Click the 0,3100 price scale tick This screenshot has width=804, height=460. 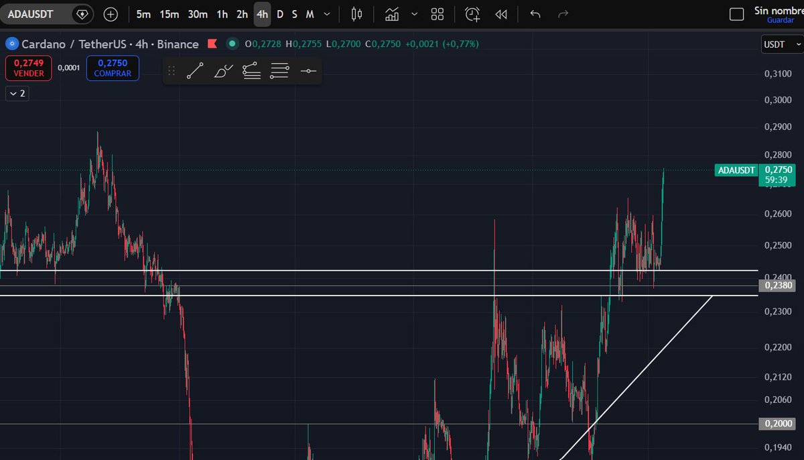pyautogui.click(x=777, y=74)
